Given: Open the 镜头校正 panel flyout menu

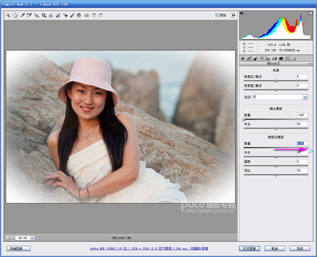Looking at the screenshot, I should coord(311,64).
